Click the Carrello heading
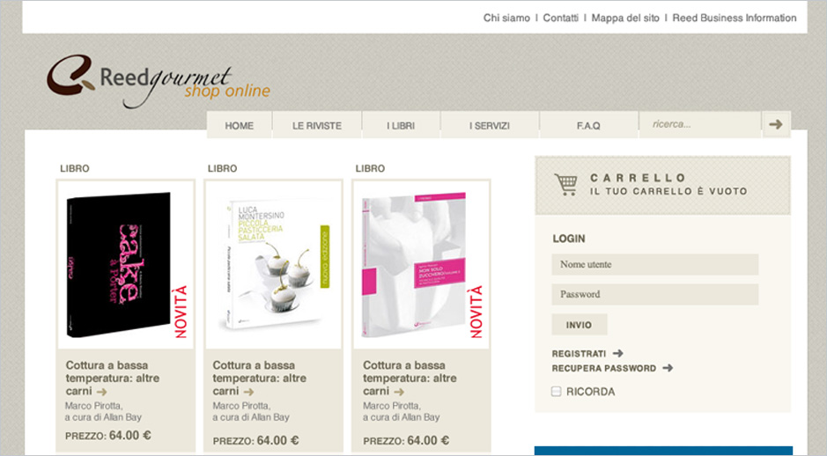 [x=638, y=178]
